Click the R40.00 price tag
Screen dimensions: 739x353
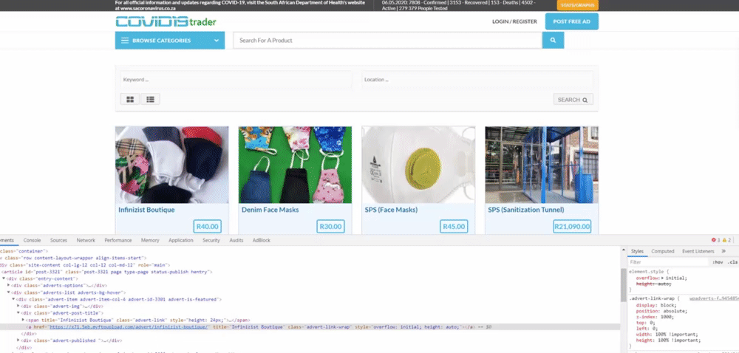pos(208,227)
